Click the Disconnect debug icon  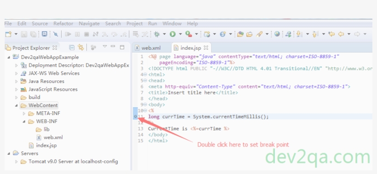96,34
